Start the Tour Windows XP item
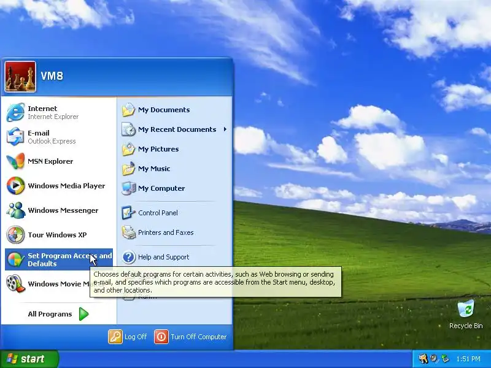 [x=59, y=235]
